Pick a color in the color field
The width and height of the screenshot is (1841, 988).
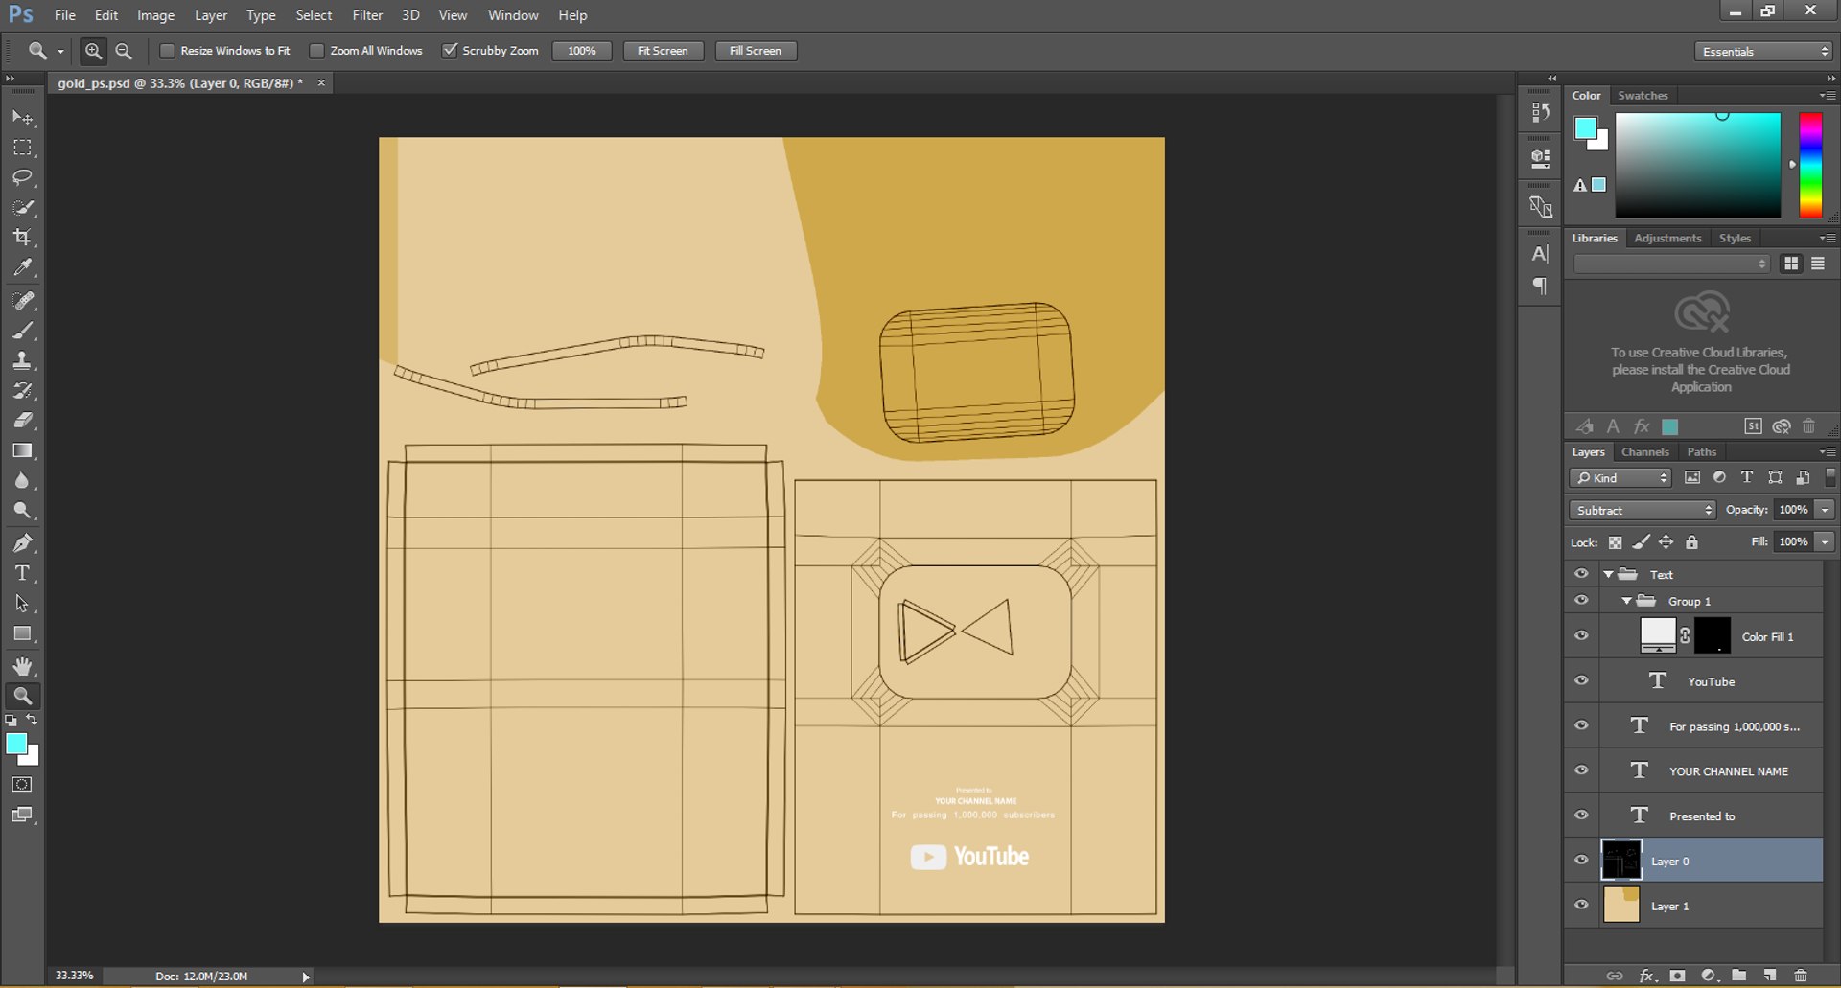(x=1697, y=165)
